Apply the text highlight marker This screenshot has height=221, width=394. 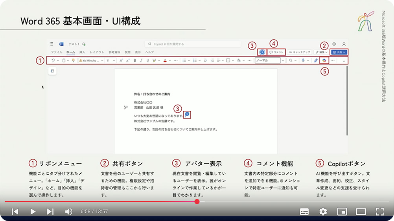pyautogui.click(x=154, y=60)
